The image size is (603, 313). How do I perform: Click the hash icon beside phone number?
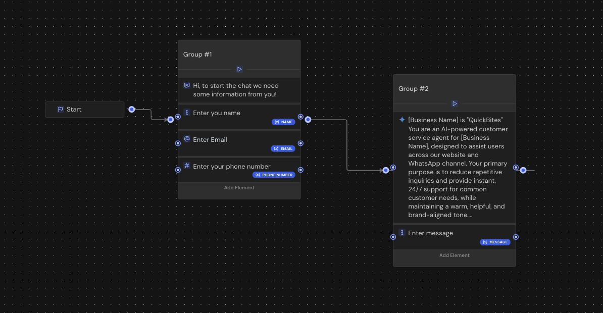pos(187,166)
